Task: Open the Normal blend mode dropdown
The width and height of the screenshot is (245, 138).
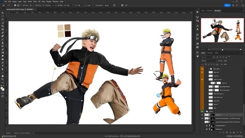Action: pos(209,61)
